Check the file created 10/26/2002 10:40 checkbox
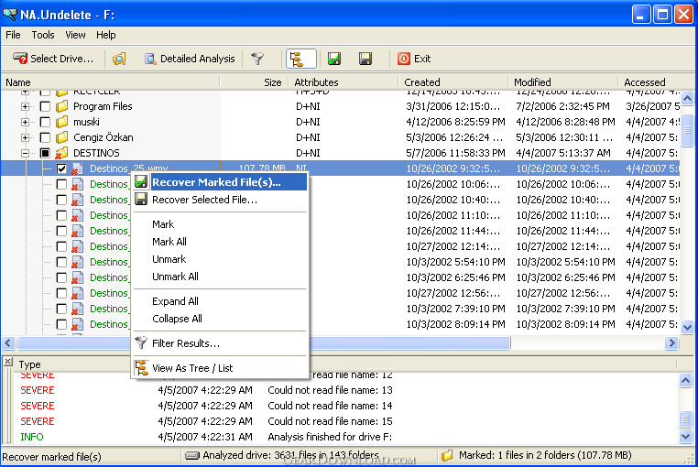698x467 pixels. (61, 200)
